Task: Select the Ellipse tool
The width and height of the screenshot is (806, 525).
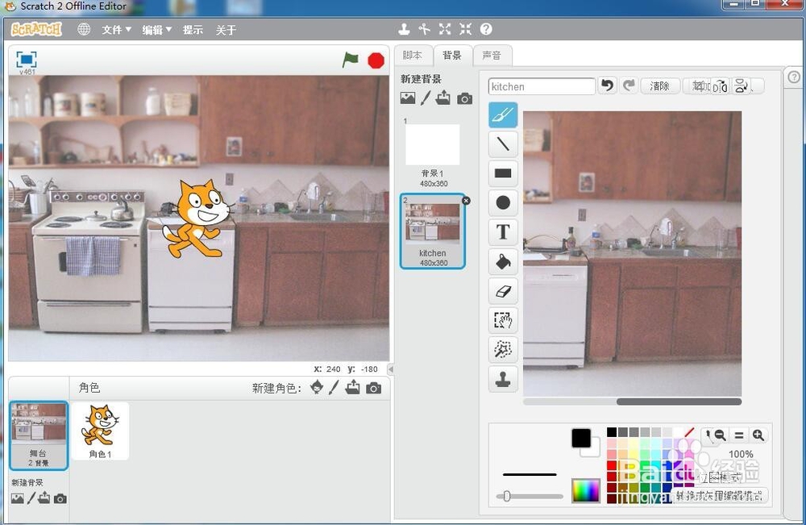Action: pos(503,202)
